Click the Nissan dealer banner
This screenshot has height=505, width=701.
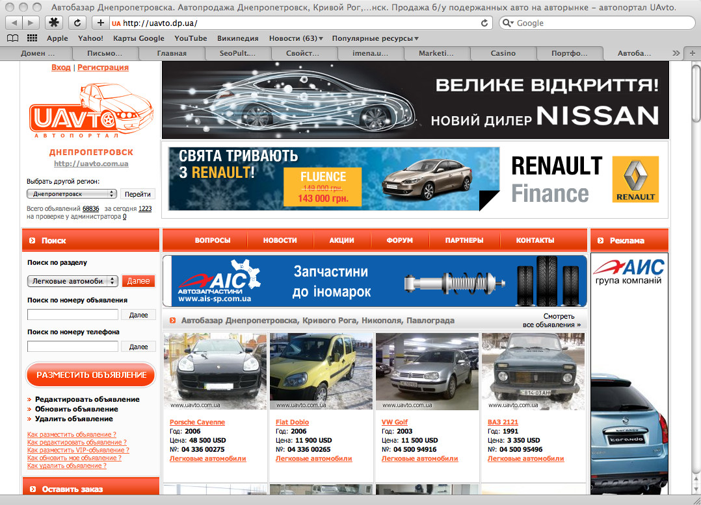click(416, 100)
